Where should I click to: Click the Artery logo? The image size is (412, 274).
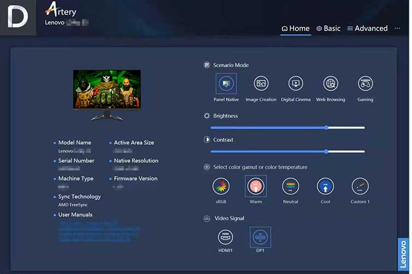[x=61, y=9]
